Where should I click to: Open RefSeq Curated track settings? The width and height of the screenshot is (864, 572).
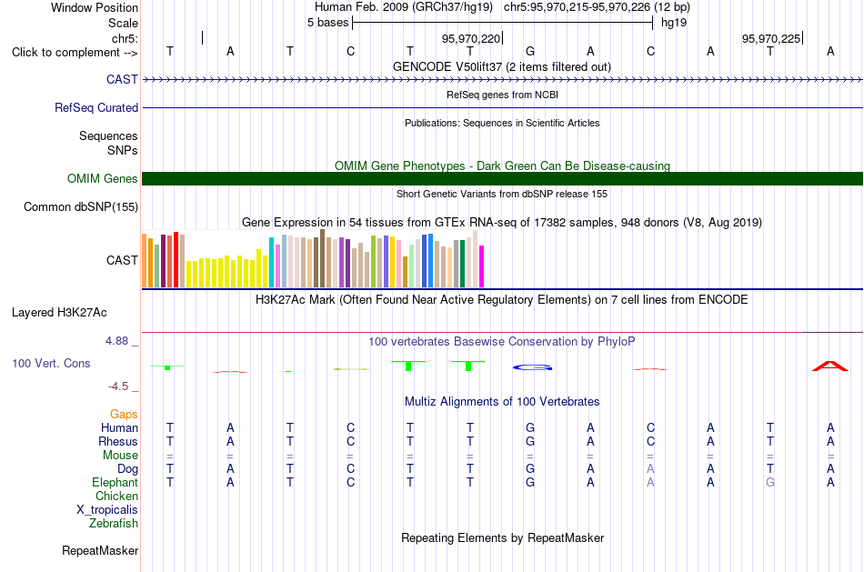tap(96, 107)
